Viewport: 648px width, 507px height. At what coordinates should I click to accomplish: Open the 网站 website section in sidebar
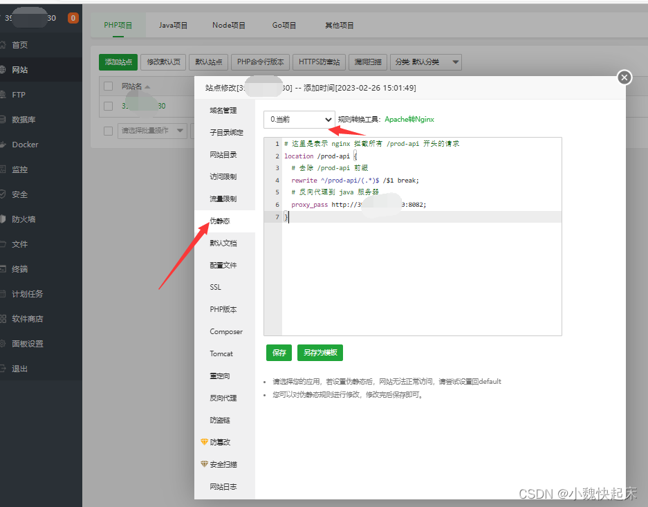click(x=20, y=70)
